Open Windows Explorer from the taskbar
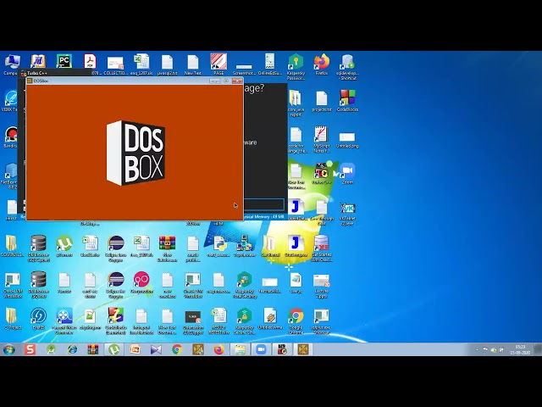542x407 pixels. pyautogui.click(x=240, y=349)
